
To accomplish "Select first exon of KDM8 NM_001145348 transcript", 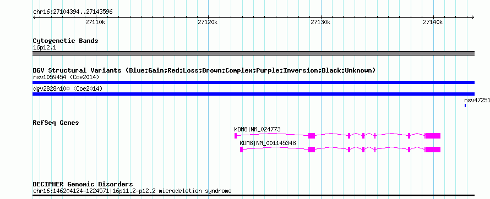I will 242,150.
